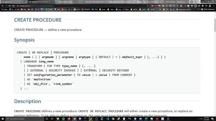Open the volume control in the tray
Image resolution: width=216 pixels, height=121 pixels.
pos(201,119)
